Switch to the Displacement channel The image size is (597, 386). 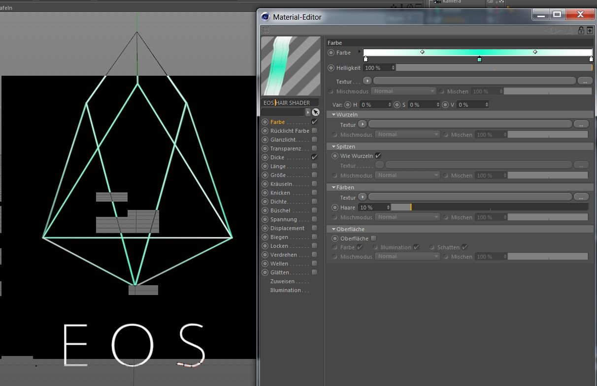[x=287, y=228]
